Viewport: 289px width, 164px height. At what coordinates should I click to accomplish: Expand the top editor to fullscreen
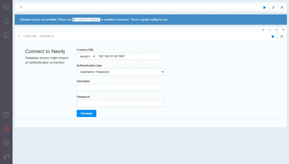click(273, 7)
